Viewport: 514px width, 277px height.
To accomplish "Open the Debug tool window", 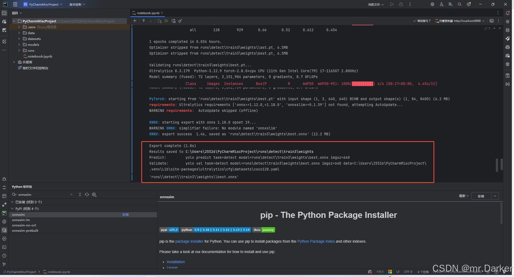I will pyautogui.click(x=4, y=179).
